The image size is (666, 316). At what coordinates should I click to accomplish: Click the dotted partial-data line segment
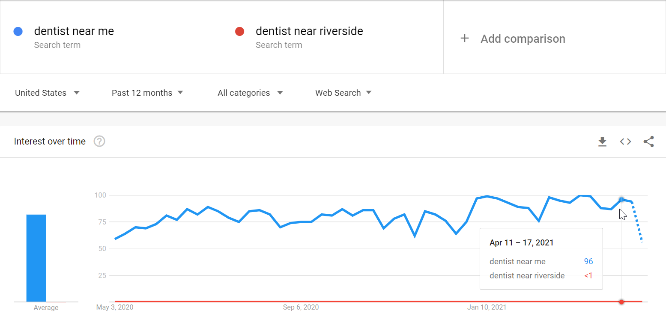click(637, 222)
